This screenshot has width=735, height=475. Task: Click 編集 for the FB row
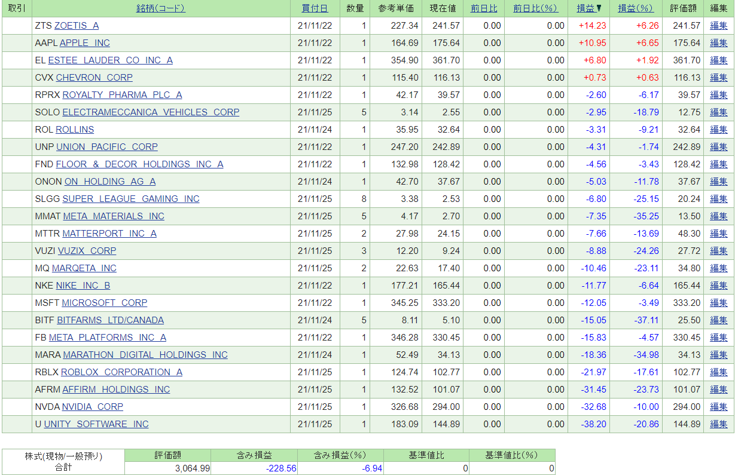click(x=719, y=338)
